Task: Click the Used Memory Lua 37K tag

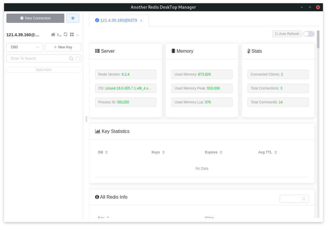Action: tap(202, 102)
